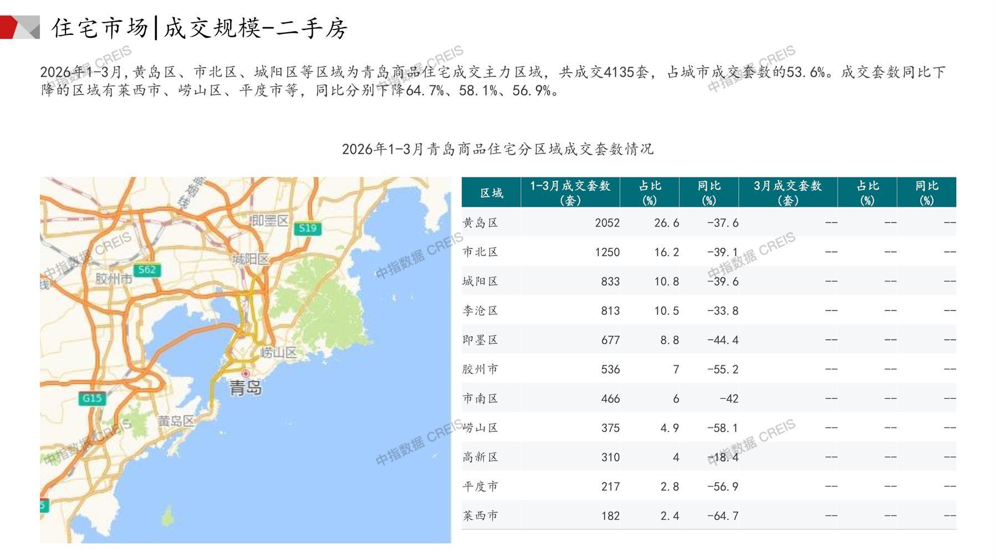The width and height of the screenshot is (996, 560).
Task: Select the 莱西市 row name in the table
Action: coord(481,516)
